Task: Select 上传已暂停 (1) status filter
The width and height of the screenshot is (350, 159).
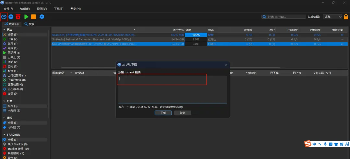Action: 25,76
